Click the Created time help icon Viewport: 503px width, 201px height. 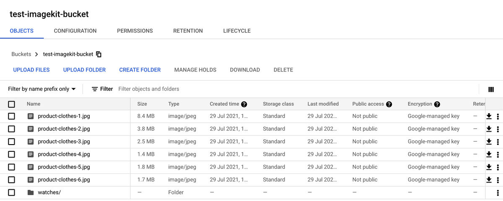pyautogui.click(x=244, y=104)
